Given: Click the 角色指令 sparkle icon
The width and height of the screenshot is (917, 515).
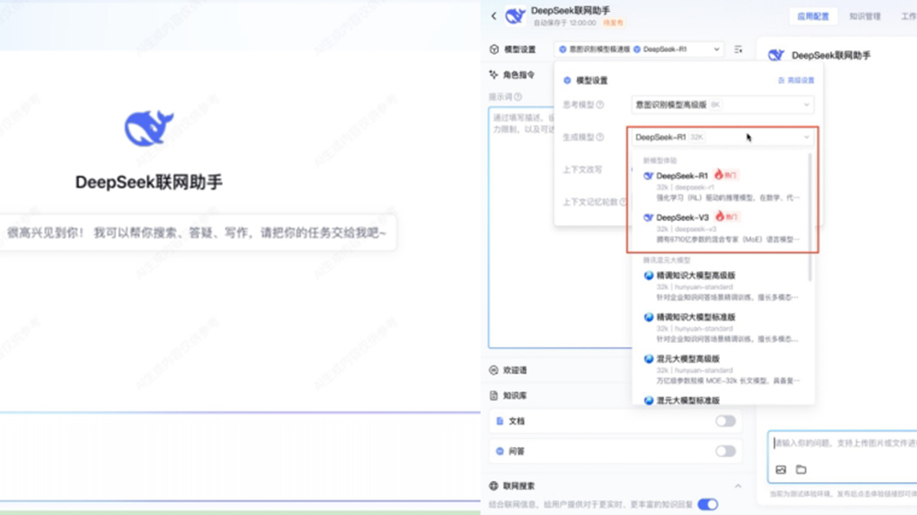Looking at the screenshot, I should [x=493, y=75].
